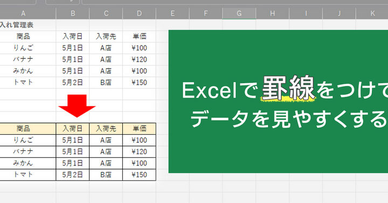This screenshot has width=388, height=203.
Task: Click B店 in the bordered table
Action: [106, 175]
